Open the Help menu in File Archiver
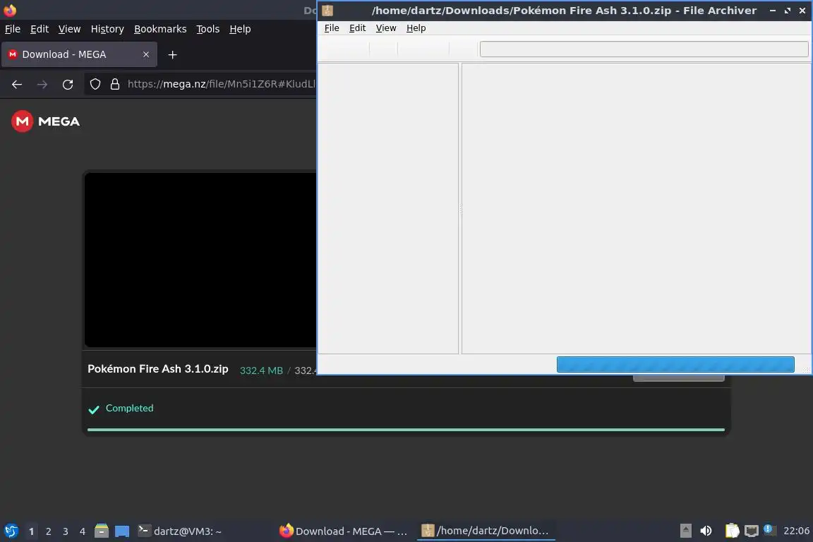Viewport: 813px width, 542px height. (x=416, y=28)
